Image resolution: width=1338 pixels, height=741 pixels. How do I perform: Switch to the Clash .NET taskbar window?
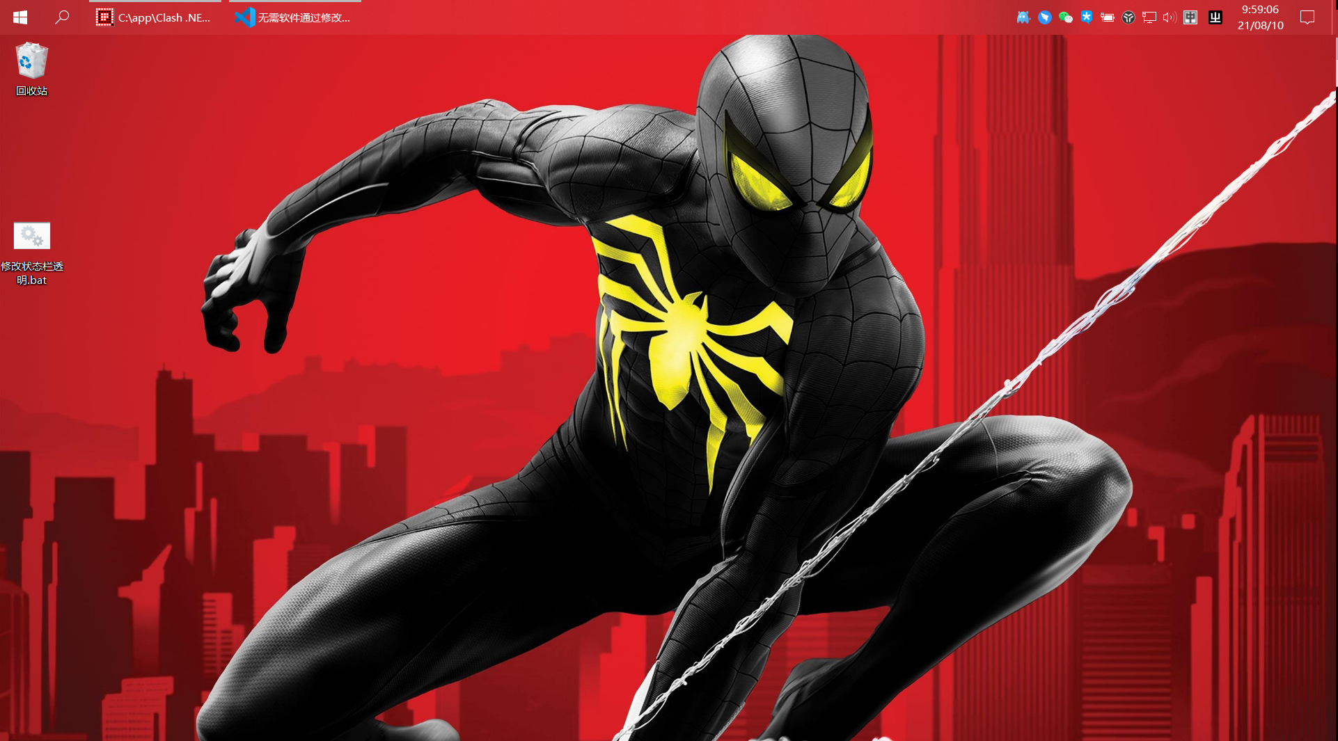155,17
